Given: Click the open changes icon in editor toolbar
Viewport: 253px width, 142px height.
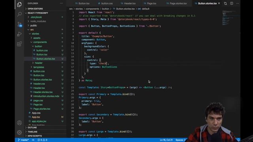Looking at the screenshot, I should 225,4.
